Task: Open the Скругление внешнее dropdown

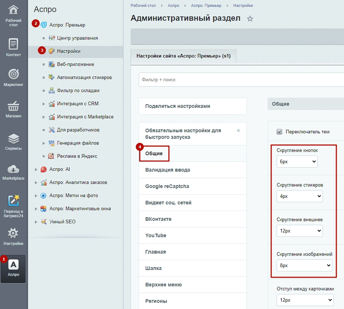Action: coord(300,231)
